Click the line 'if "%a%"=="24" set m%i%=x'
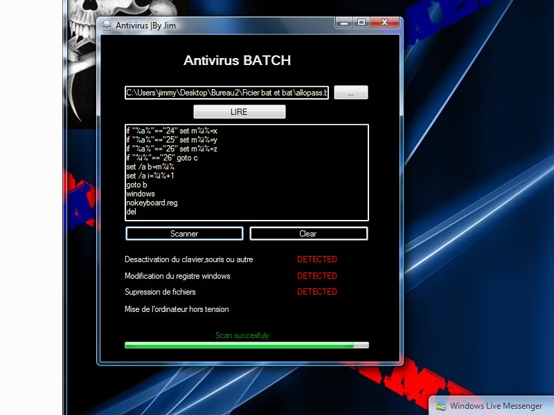Image resolution: width=554 pixels, height=415 pixels. tap(172, 131)
